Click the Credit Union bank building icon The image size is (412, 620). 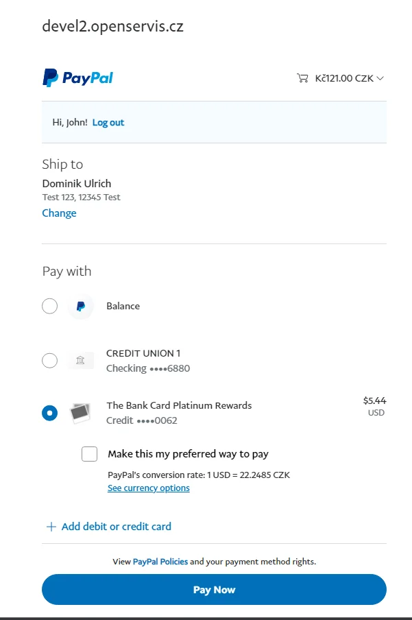(x=81, y=361)
